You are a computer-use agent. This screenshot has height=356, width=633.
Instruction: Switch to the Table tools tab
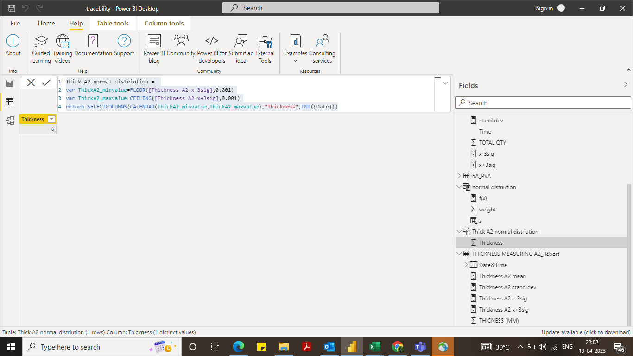coord(113,23)
